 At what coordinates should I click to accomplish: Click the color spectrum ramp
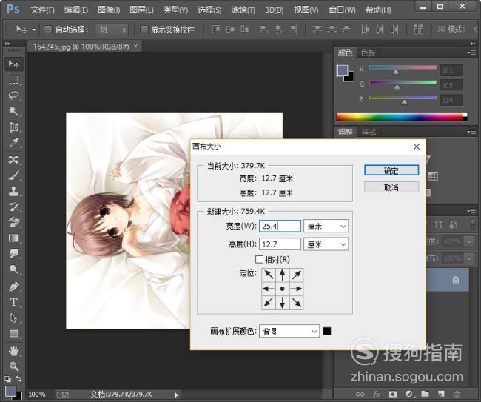click(402, 117)
